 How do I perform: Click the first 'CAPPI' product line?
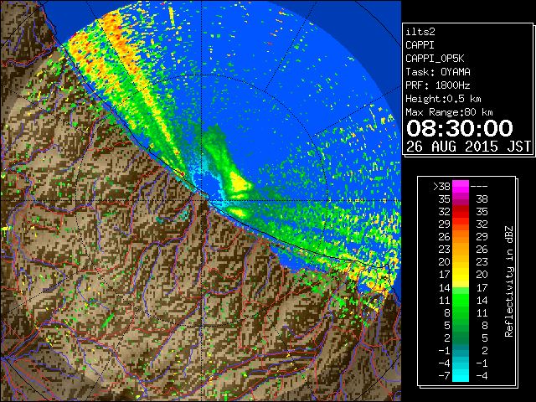[x=420, y=45]
